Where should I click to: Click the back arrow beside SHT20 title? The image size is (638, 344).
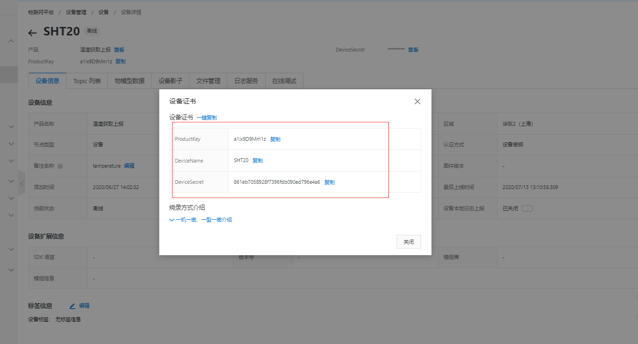click(x=32, y=32)
